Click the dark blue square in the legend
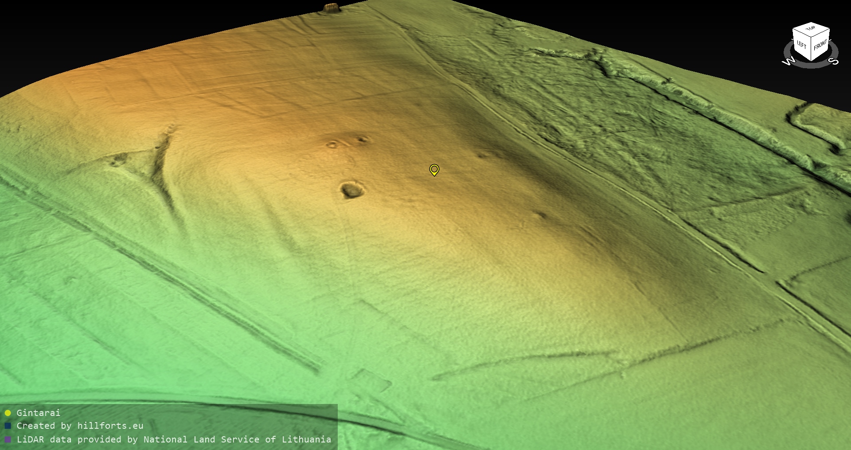 tap(8, 426)
